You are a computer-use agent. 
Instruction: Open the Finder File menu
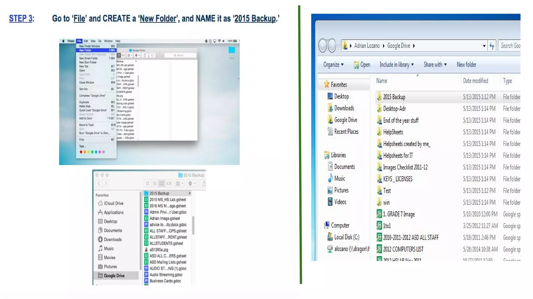tap(79, 41)
